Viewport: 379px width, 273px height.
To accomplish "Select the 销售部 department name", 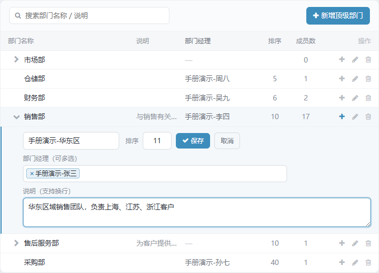I will 35,116.
